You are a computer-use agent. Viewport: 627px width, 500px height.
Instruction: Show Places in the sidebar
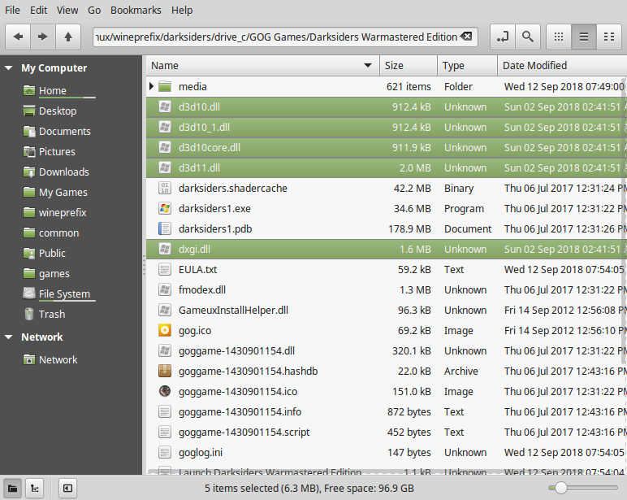(12, 489)
